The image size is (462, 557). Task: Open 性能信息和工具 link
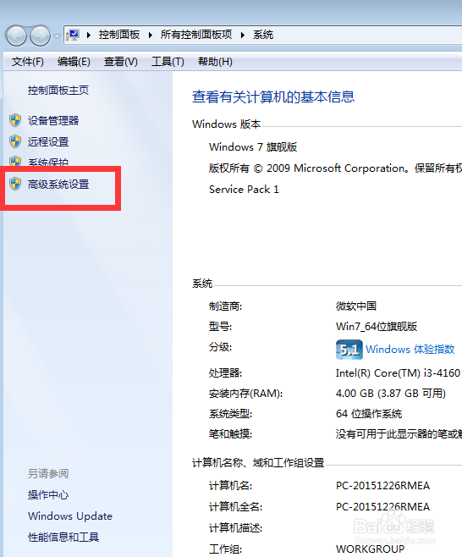(63, 537)
